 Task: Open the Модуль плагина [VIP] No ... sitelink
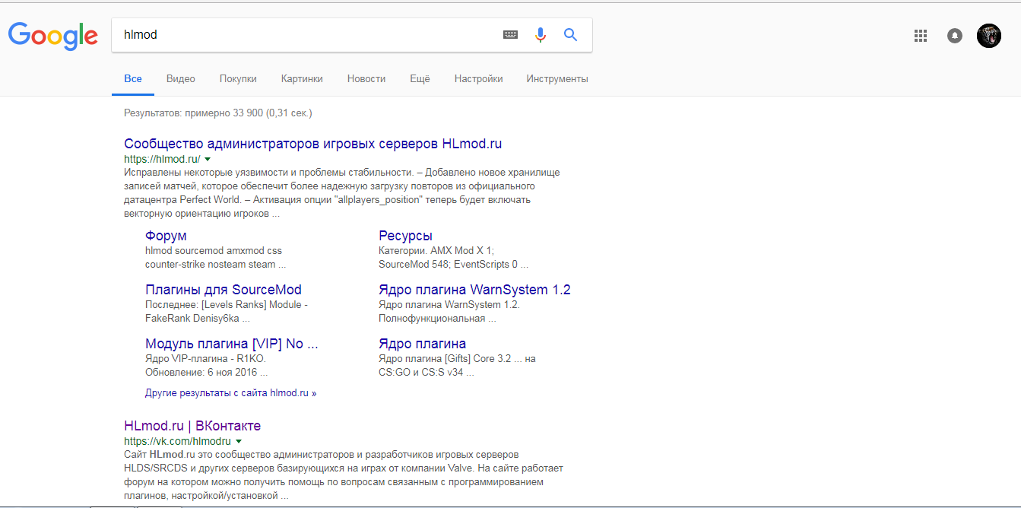pyautogui.click(x=232, y=344)
